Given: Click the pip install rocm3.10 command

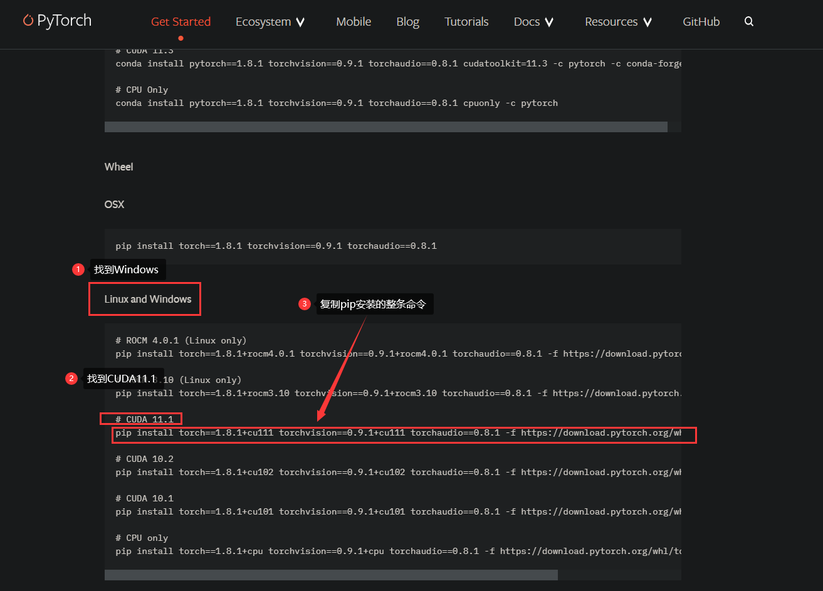Looking at the screenshot, I should coord(398,393).
